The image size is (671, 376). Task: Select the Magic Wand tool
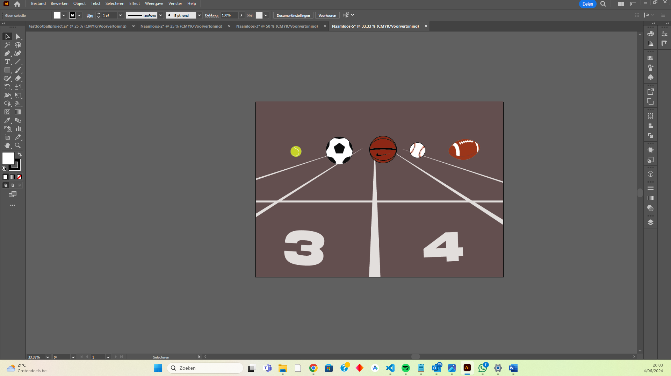click(7, 45)
